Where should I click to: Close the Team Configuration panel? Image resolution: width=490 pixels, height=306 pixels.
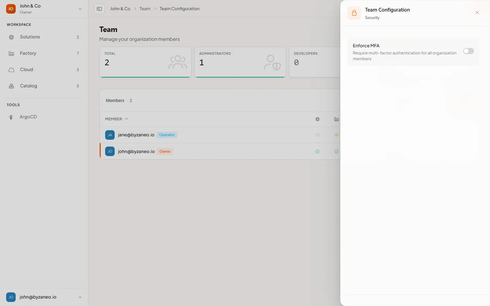pos(477,13)
